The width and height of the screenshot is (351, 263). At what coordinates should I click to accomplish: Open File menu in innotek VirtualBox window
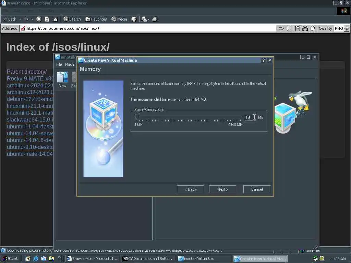59,64
